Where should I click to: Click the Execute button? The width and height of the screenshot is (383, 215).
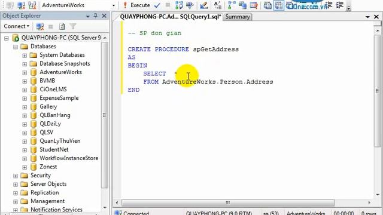[x=136, y=5]
